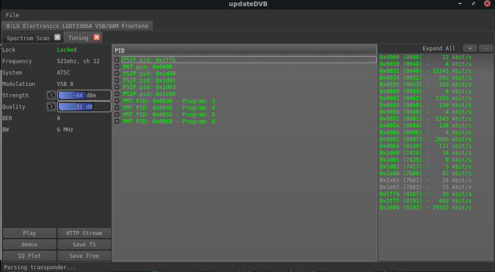Click the Quality 31 dB bar
Viewport: 495px width, 272px height.
pyautogui.click(x=84, y=106)
